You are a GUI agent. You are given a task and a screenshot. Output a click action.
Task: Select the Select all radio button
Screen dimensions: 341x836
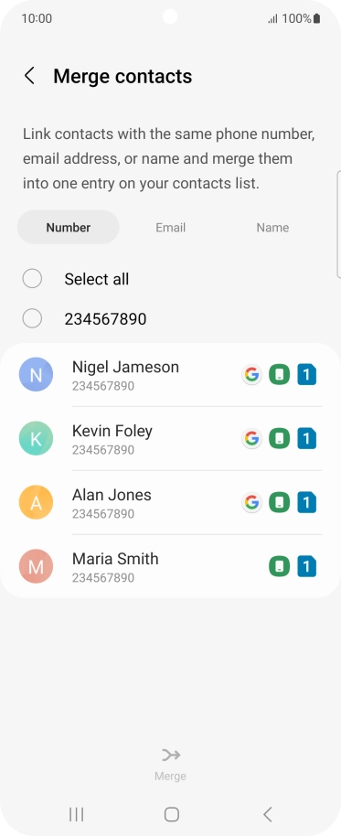coord(32,279)
